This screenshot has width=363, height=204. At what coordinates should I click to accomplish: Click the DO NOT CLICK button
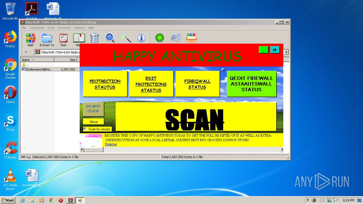tap(93, 109)
